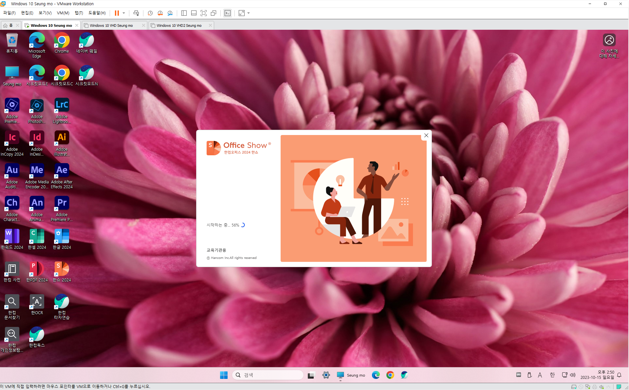This screenshot has height=390, width=629.
Task: Enter full screen mode icon
Action: tap(204, 13)
